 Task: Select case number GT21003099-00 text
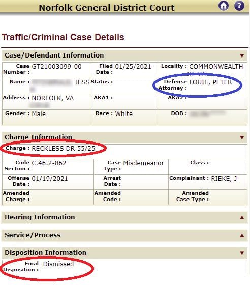point(56,67)
